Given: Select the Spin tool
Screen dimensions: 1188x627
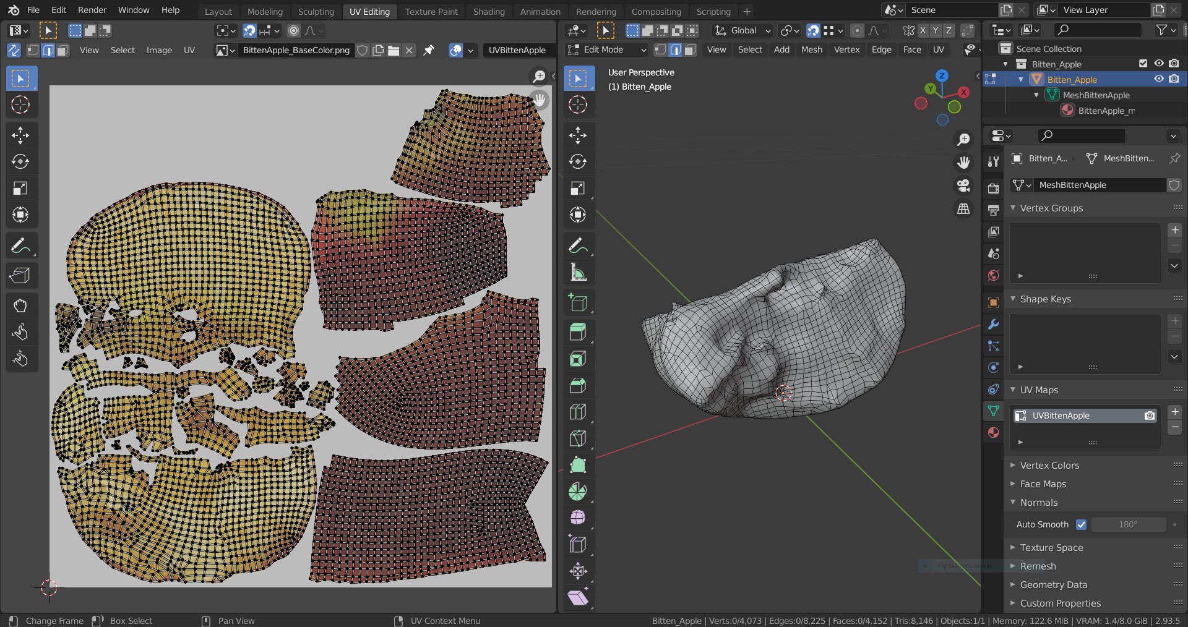Looking at the screenshot, I should [578, 492].
